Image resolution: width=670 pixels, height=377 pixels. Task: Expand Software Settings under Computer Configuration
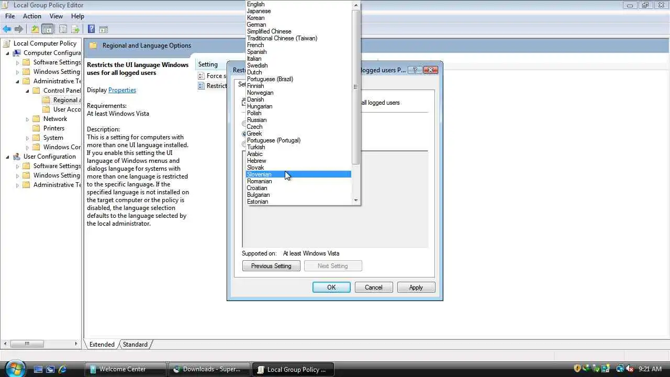(x=17, y=62)
